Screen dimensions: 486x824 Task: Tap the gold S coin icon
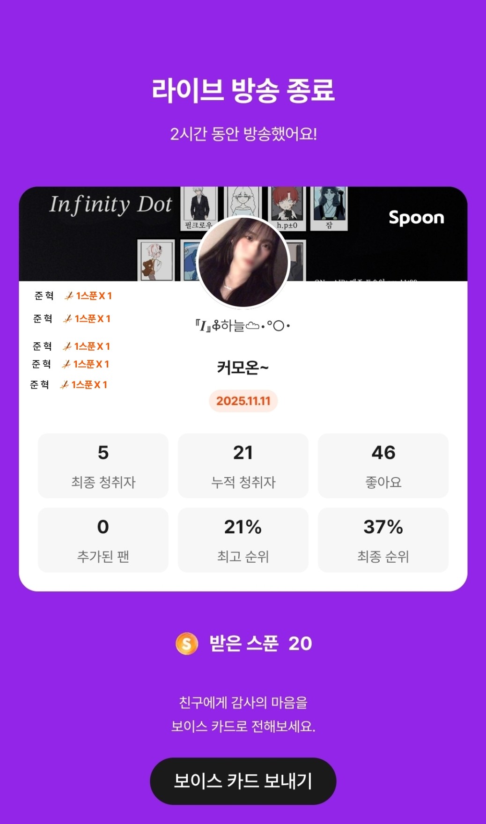click(186, 643)
